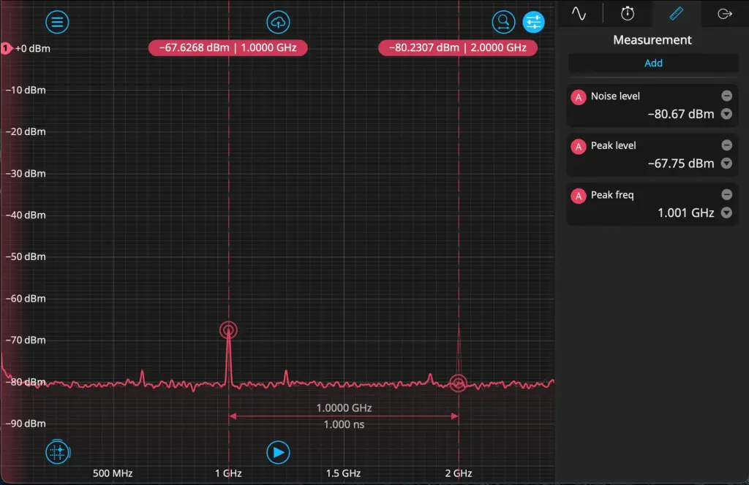Click channel A badge of Noise level

tap(579, 97)
